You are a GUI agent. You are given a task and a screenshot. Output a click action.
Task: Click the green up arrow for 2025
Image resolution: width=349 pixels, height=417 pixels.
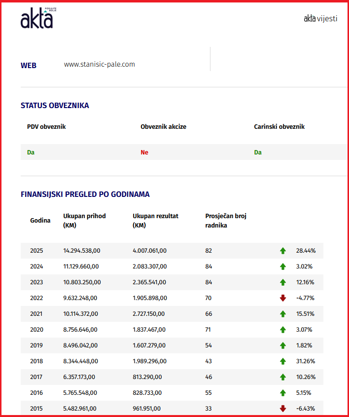point(283,251)
